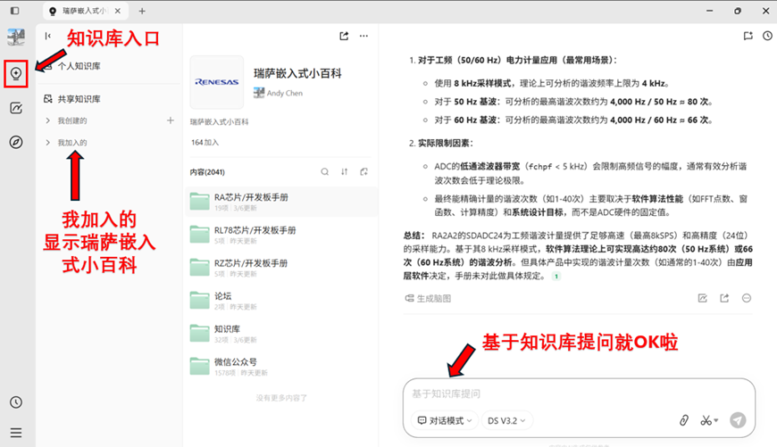Viewport: 777px width, 447px height.
Task: Expand the 我创建的 tree section
Action: pos(48,120)
